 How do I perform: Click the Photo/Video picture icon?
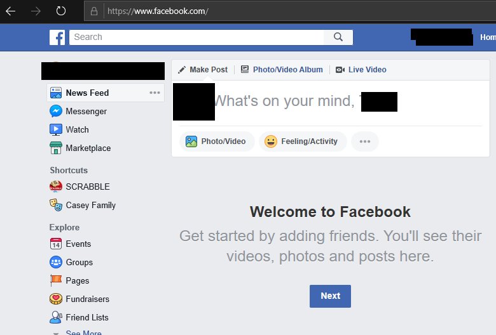click(x=191, y=141)
